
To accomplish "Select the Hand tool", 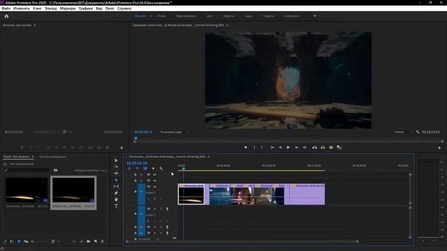I will click(x=116, y=199).
